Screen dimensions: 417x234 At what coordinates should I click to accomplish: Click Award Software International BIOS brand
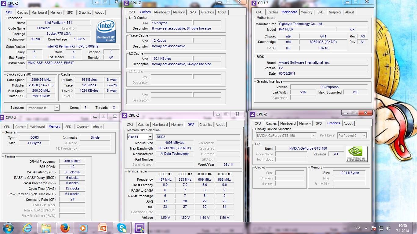(323, 62)
